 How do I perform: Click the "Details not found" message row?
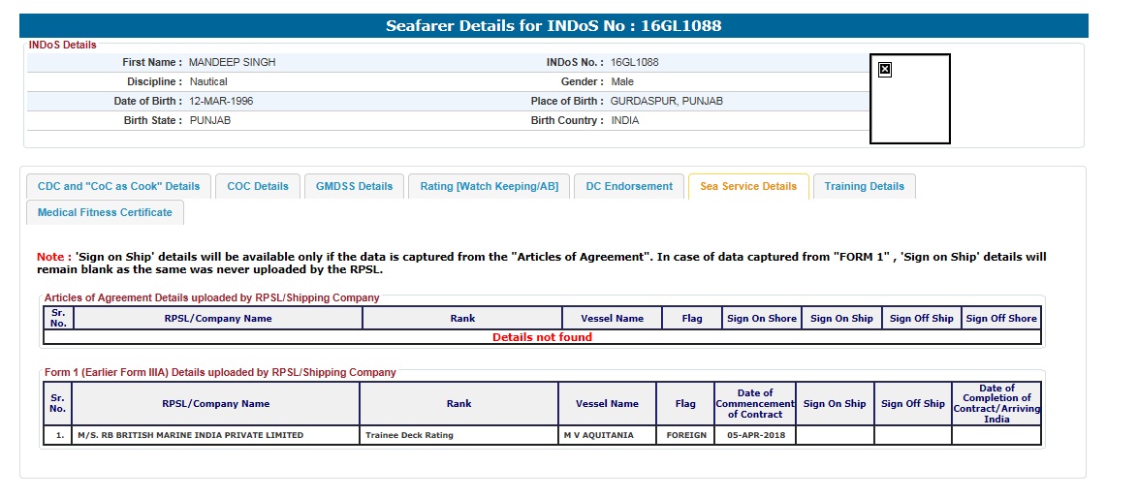pos(542,337)
